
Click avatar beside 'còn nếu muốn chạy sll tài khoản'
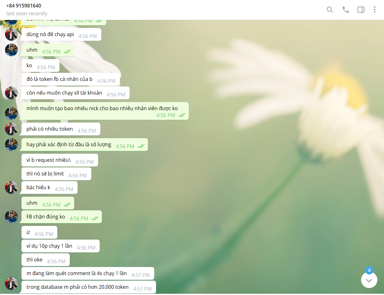[11, 93]
